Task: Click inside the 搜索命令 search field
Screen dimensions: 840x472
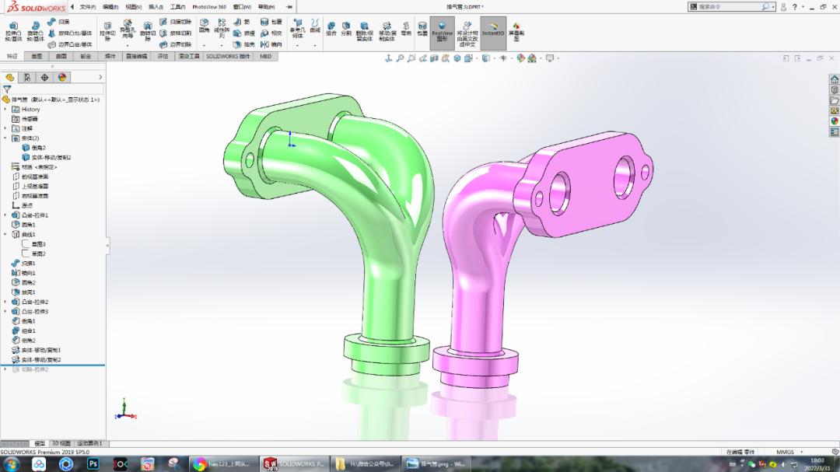Action: point(731,6)
